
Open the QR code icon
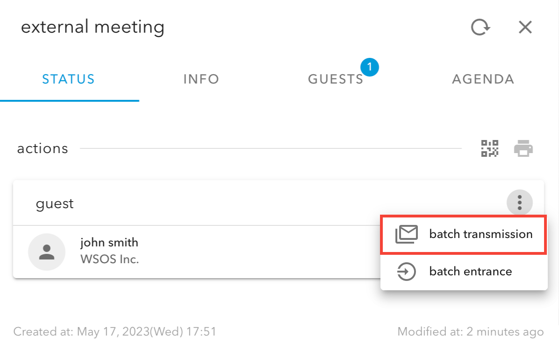(490, 148)
